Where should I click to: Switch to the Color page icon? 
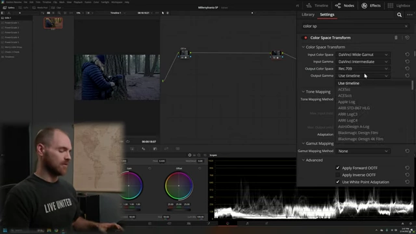(227, 224)
